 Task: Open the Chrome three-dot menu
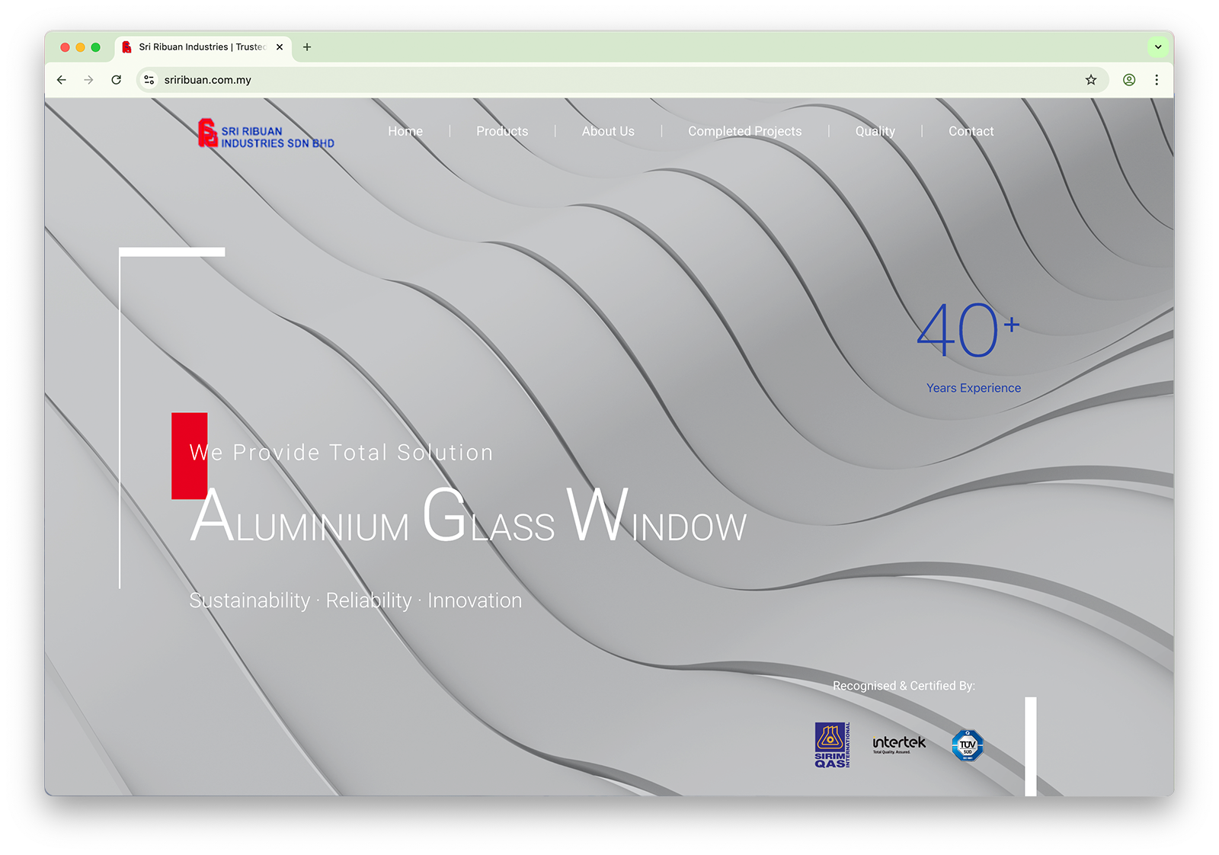pyautogui.click(x=1157, y=80)
